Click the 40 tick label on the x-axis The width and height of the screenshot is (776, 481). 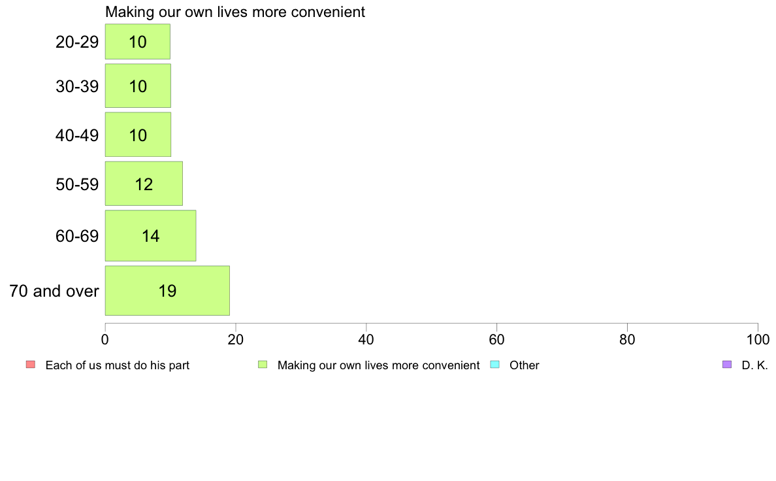(x=366, y=339)
